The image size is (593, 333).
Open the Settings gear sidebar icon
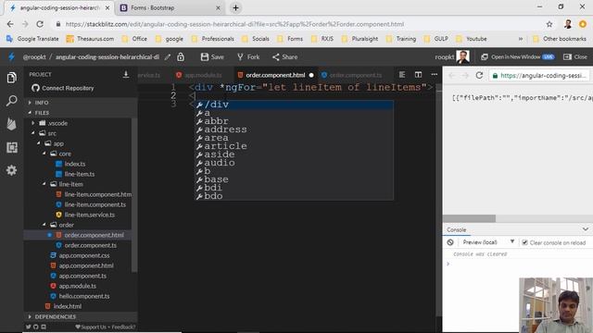[12, 170]
